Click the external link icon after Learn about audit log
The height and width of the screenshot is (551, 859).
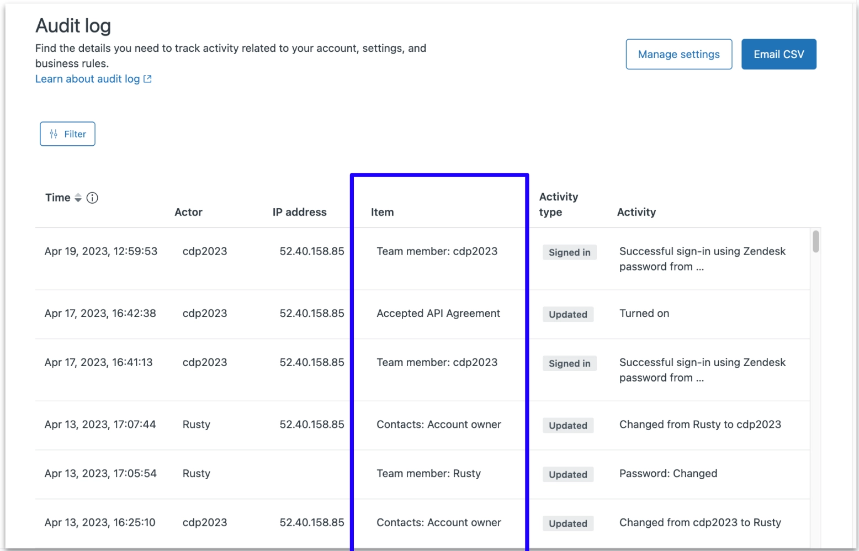(146, 79)
